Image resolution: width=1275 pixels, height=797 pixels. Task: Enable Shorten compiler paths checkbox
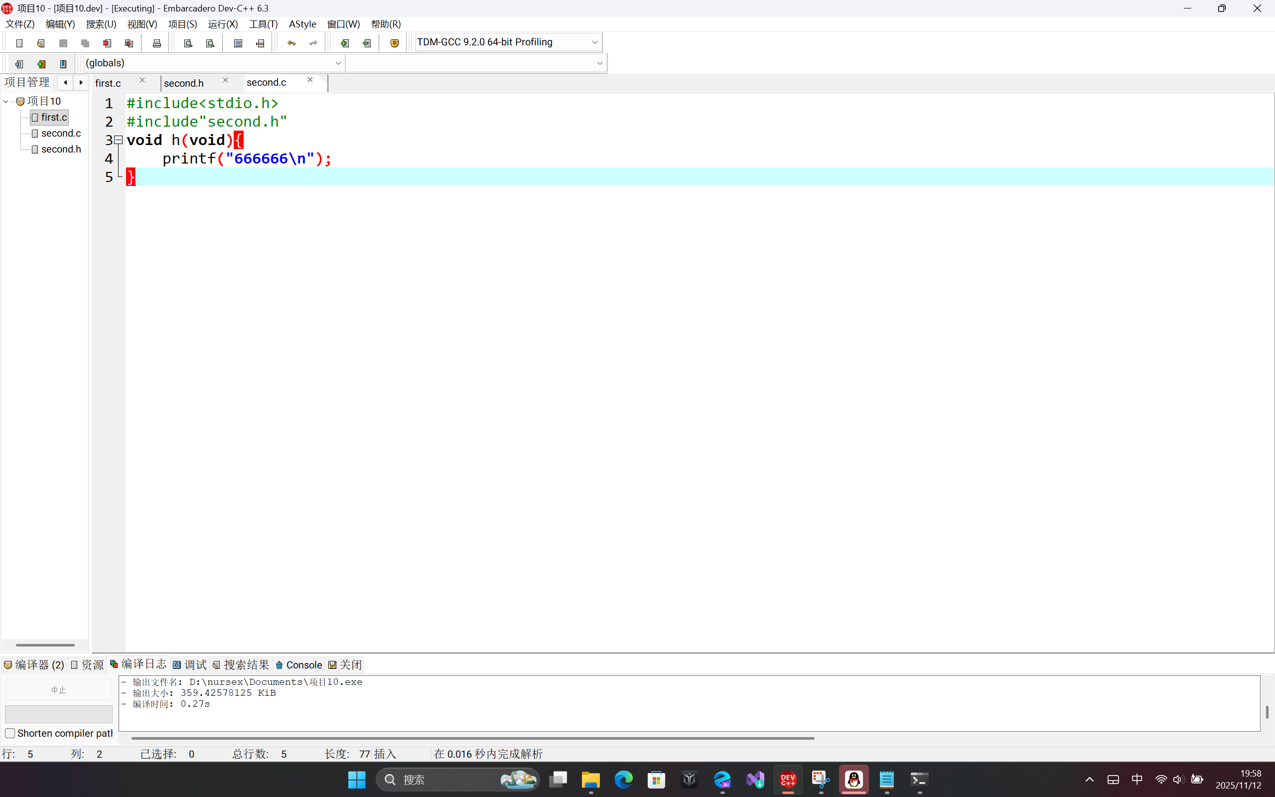pos(10,733)
